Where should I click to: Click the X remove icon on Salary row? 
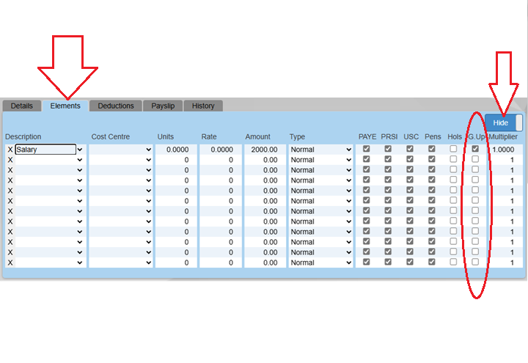(10, 150)
